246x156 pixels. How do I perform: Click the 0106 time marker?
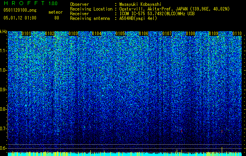(x=144, y=34)
